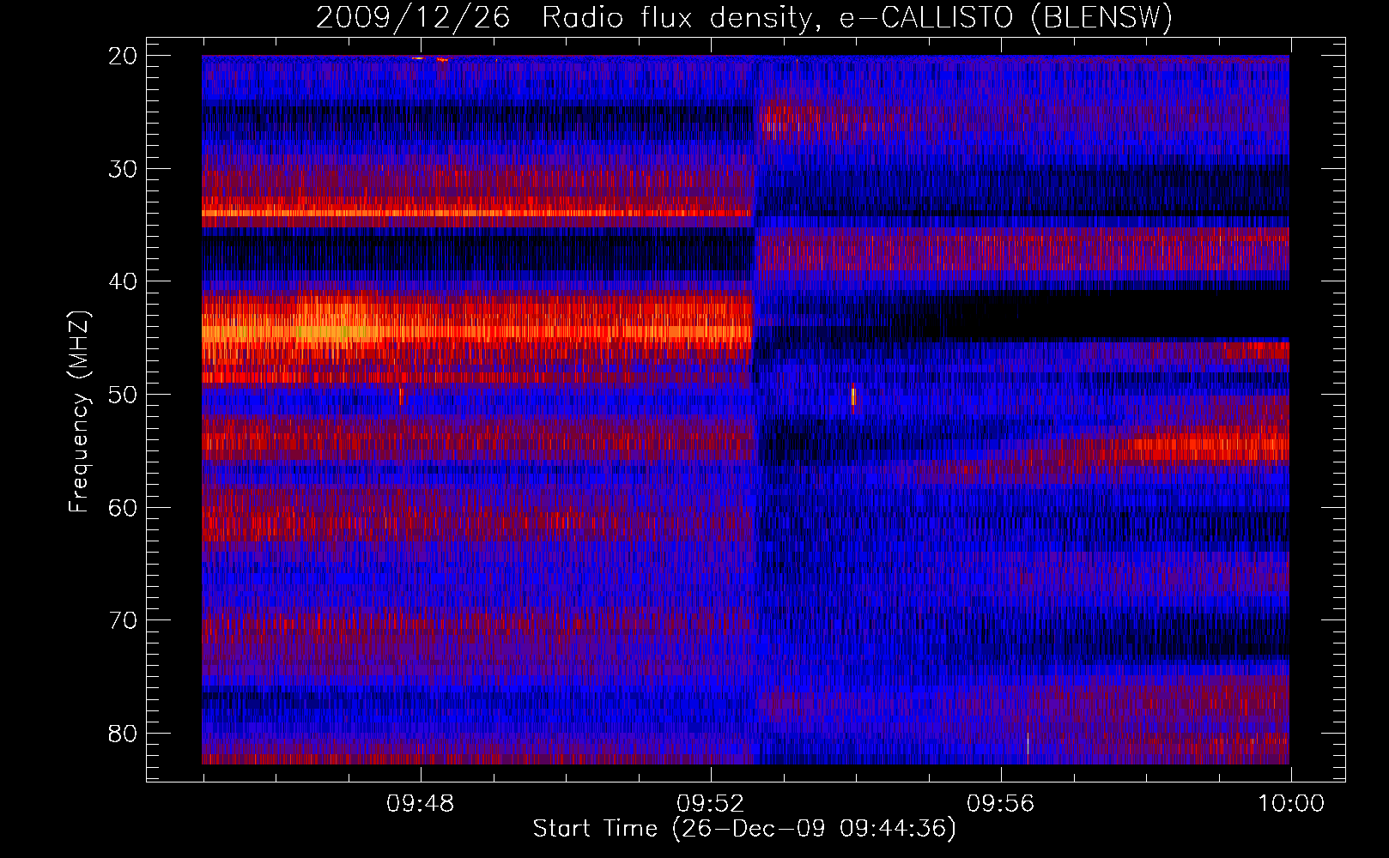Viewport: 1389px width, 858px height.
Task: Click the bright yellow burst near 50 MHz after 09:53
Action: click(853, 397)
